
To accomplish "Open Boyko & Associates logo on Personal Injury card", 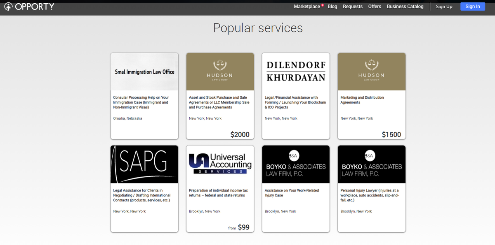I will click(x=372, y=164).
